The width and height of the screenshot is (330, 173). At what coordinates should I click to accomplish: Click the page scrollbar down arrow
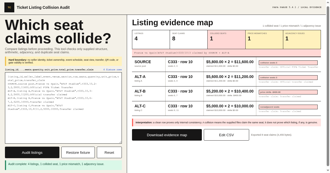328,171
